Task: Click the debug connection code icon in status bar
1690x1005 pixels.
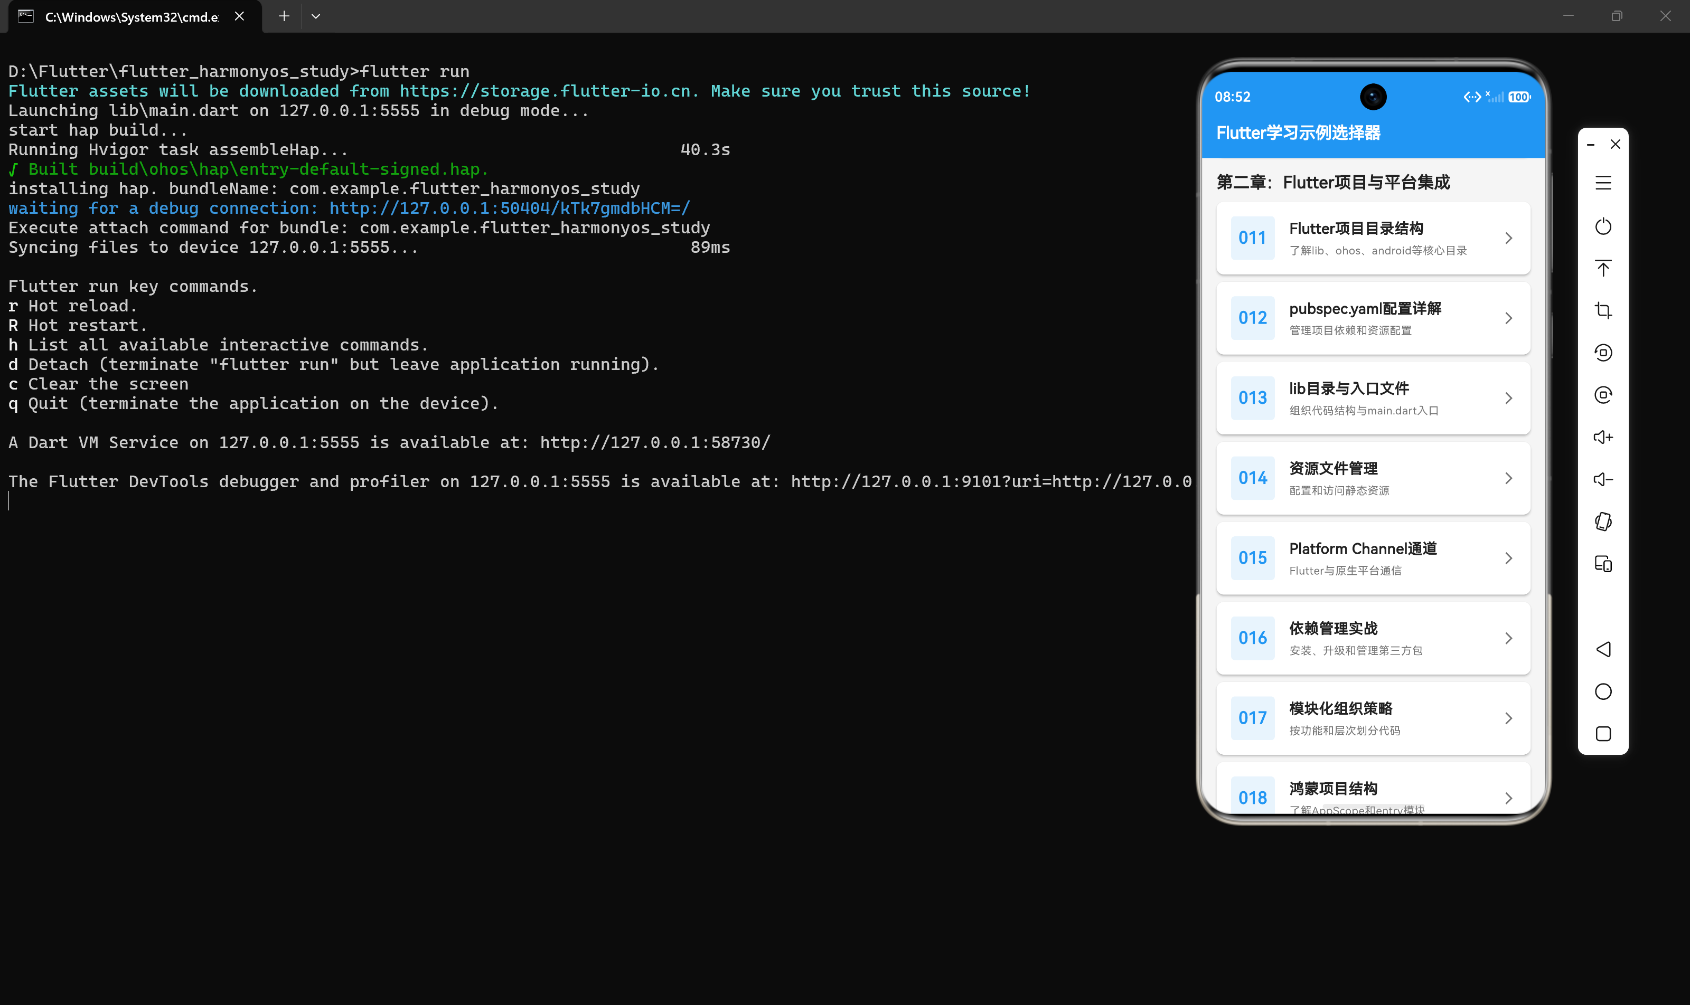Action: click(x=1472, y=97)
